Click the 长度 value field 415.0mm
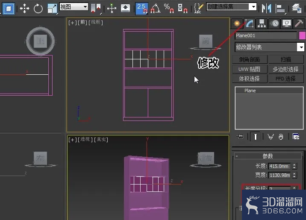The image size is (306, 220). [x=280, y=166]
